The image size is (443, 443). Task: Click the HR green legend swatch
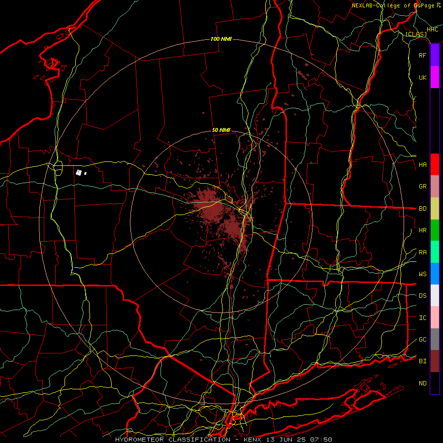435,230
